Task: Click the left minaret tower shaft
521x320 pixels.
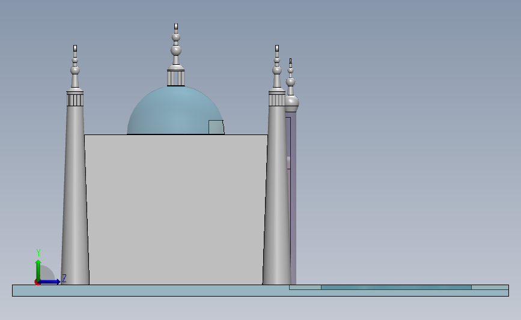Action: [x=75, y=195]
